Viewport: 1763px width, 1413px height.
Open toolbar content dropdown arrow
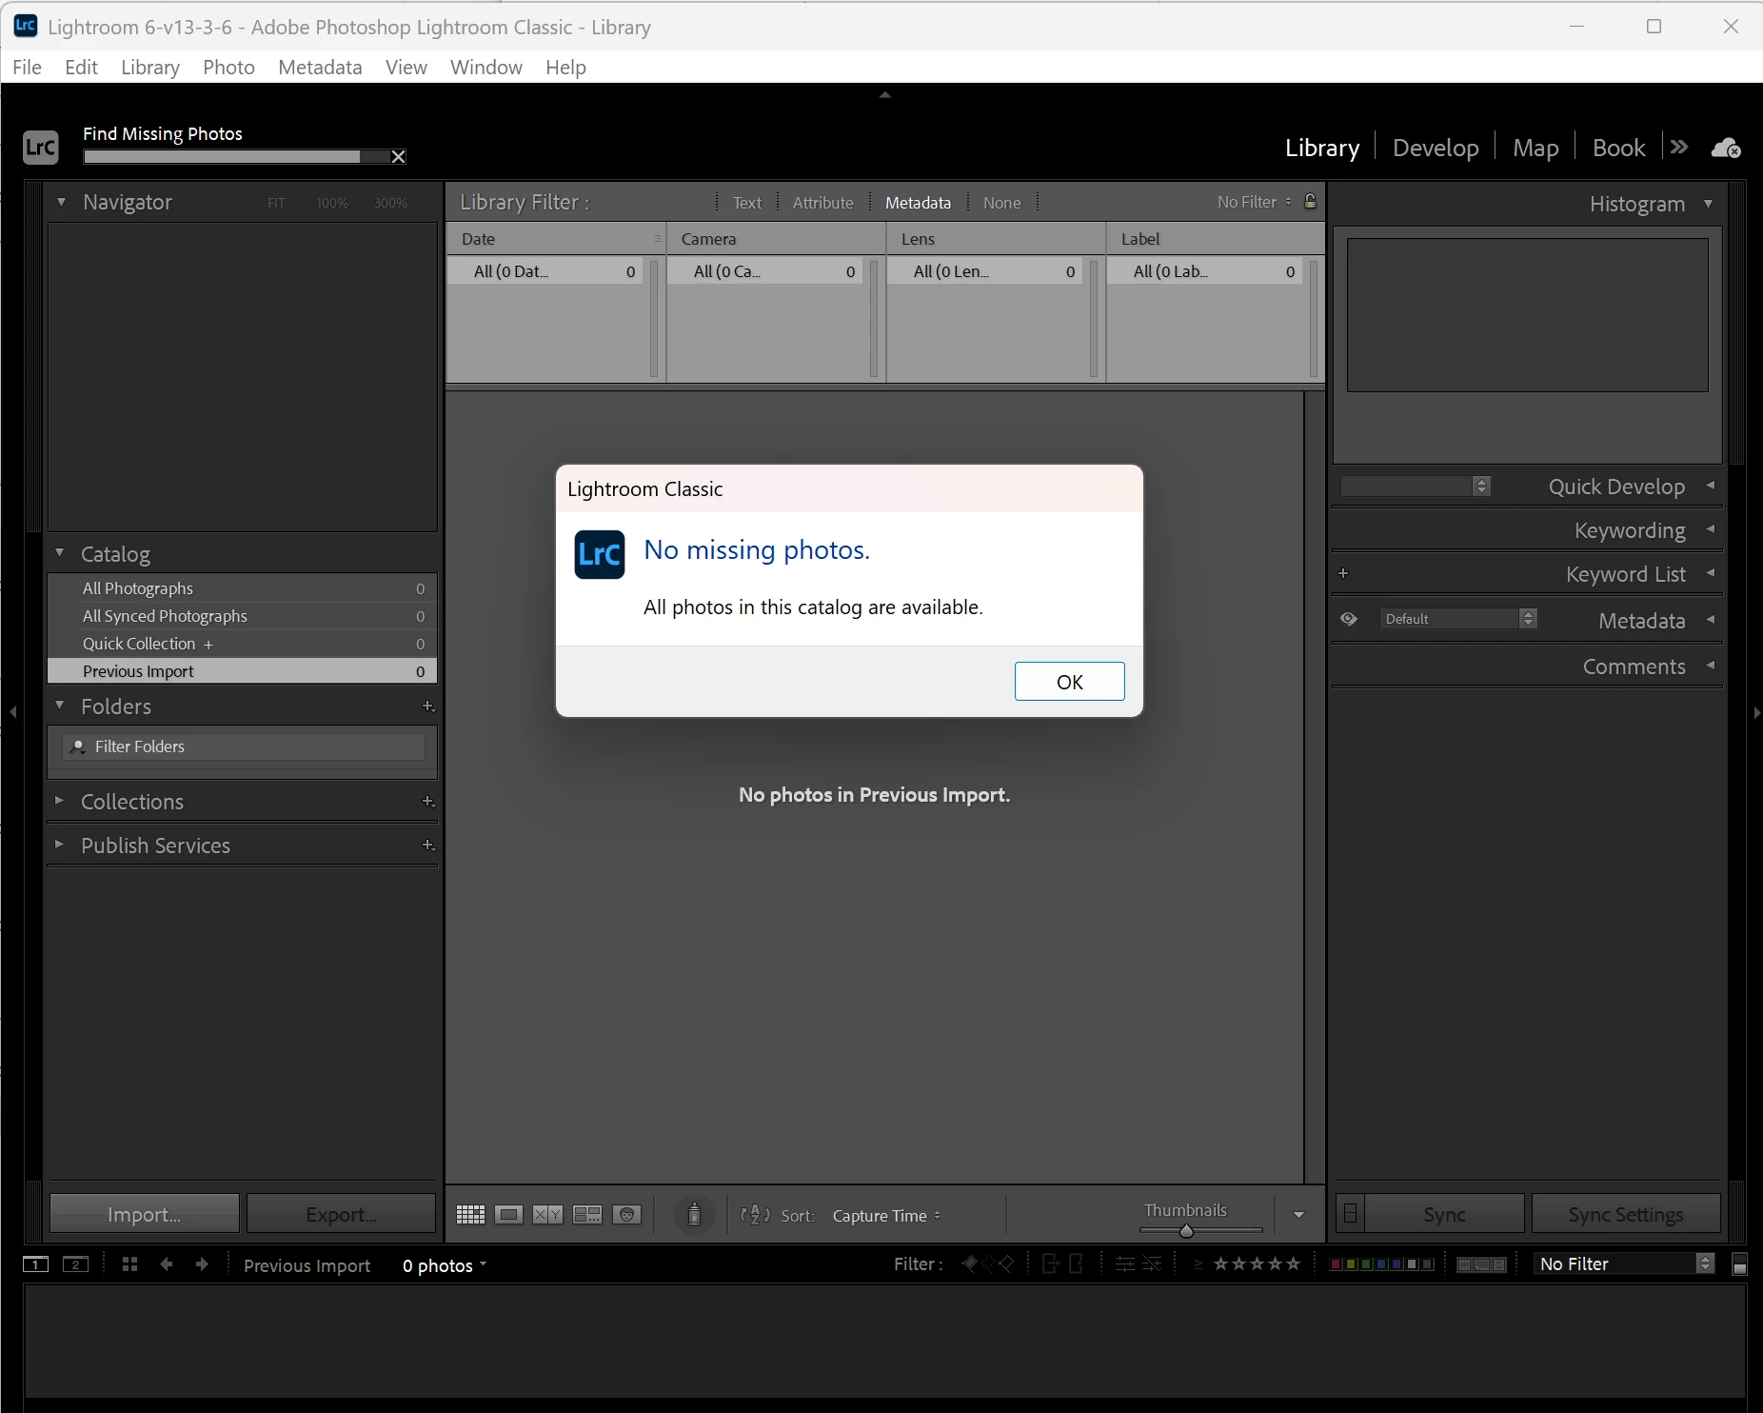pyautogui.click(x=1298, y=1215)
